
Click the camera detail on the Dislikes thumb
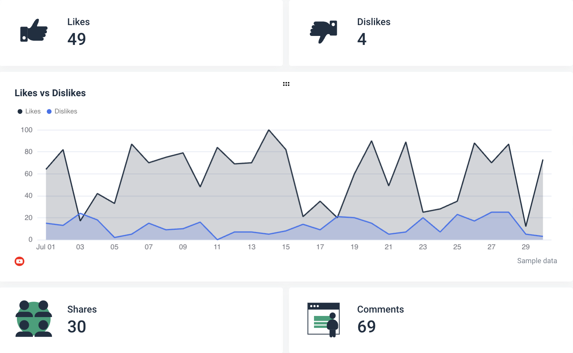click(x=332, y=25)
